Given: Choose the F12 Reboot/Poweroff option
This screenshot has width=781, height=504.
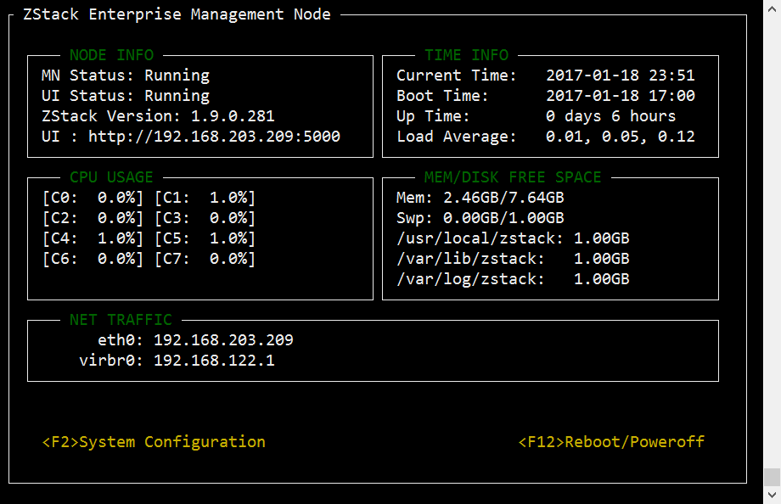Looking at the screenshot, I should click(612, 442).
